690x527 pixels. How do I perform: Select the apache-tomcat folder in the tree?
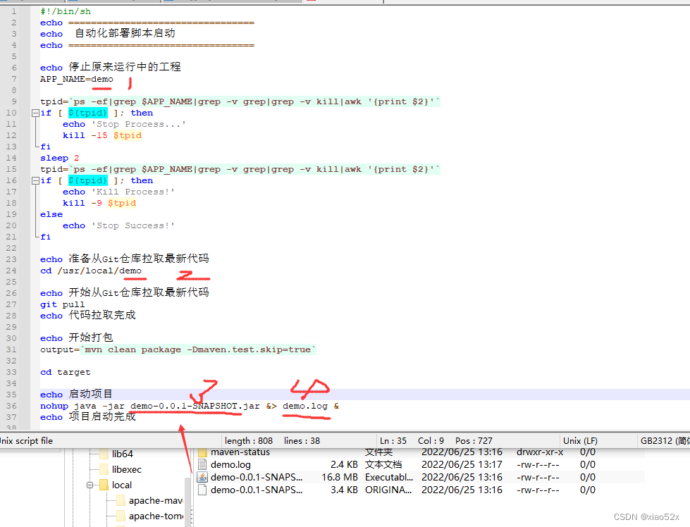[x=155, y=516]
